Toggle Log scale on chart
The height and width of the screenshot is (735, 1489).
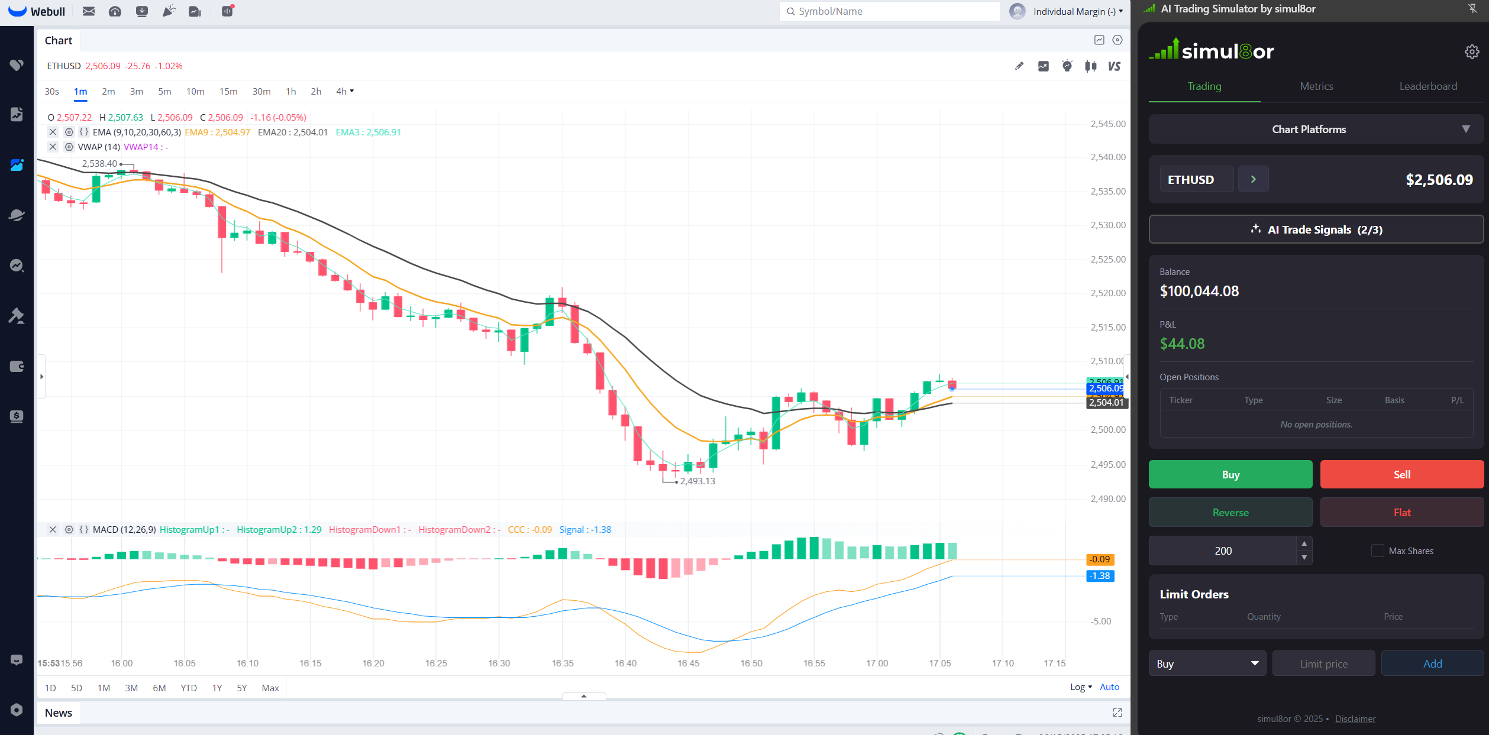coord(1081,687)
